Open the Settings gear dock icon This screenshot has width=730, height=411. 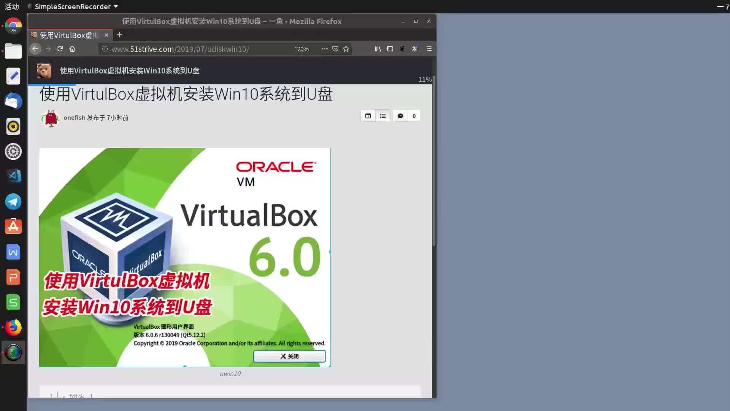tap(13, 151)
